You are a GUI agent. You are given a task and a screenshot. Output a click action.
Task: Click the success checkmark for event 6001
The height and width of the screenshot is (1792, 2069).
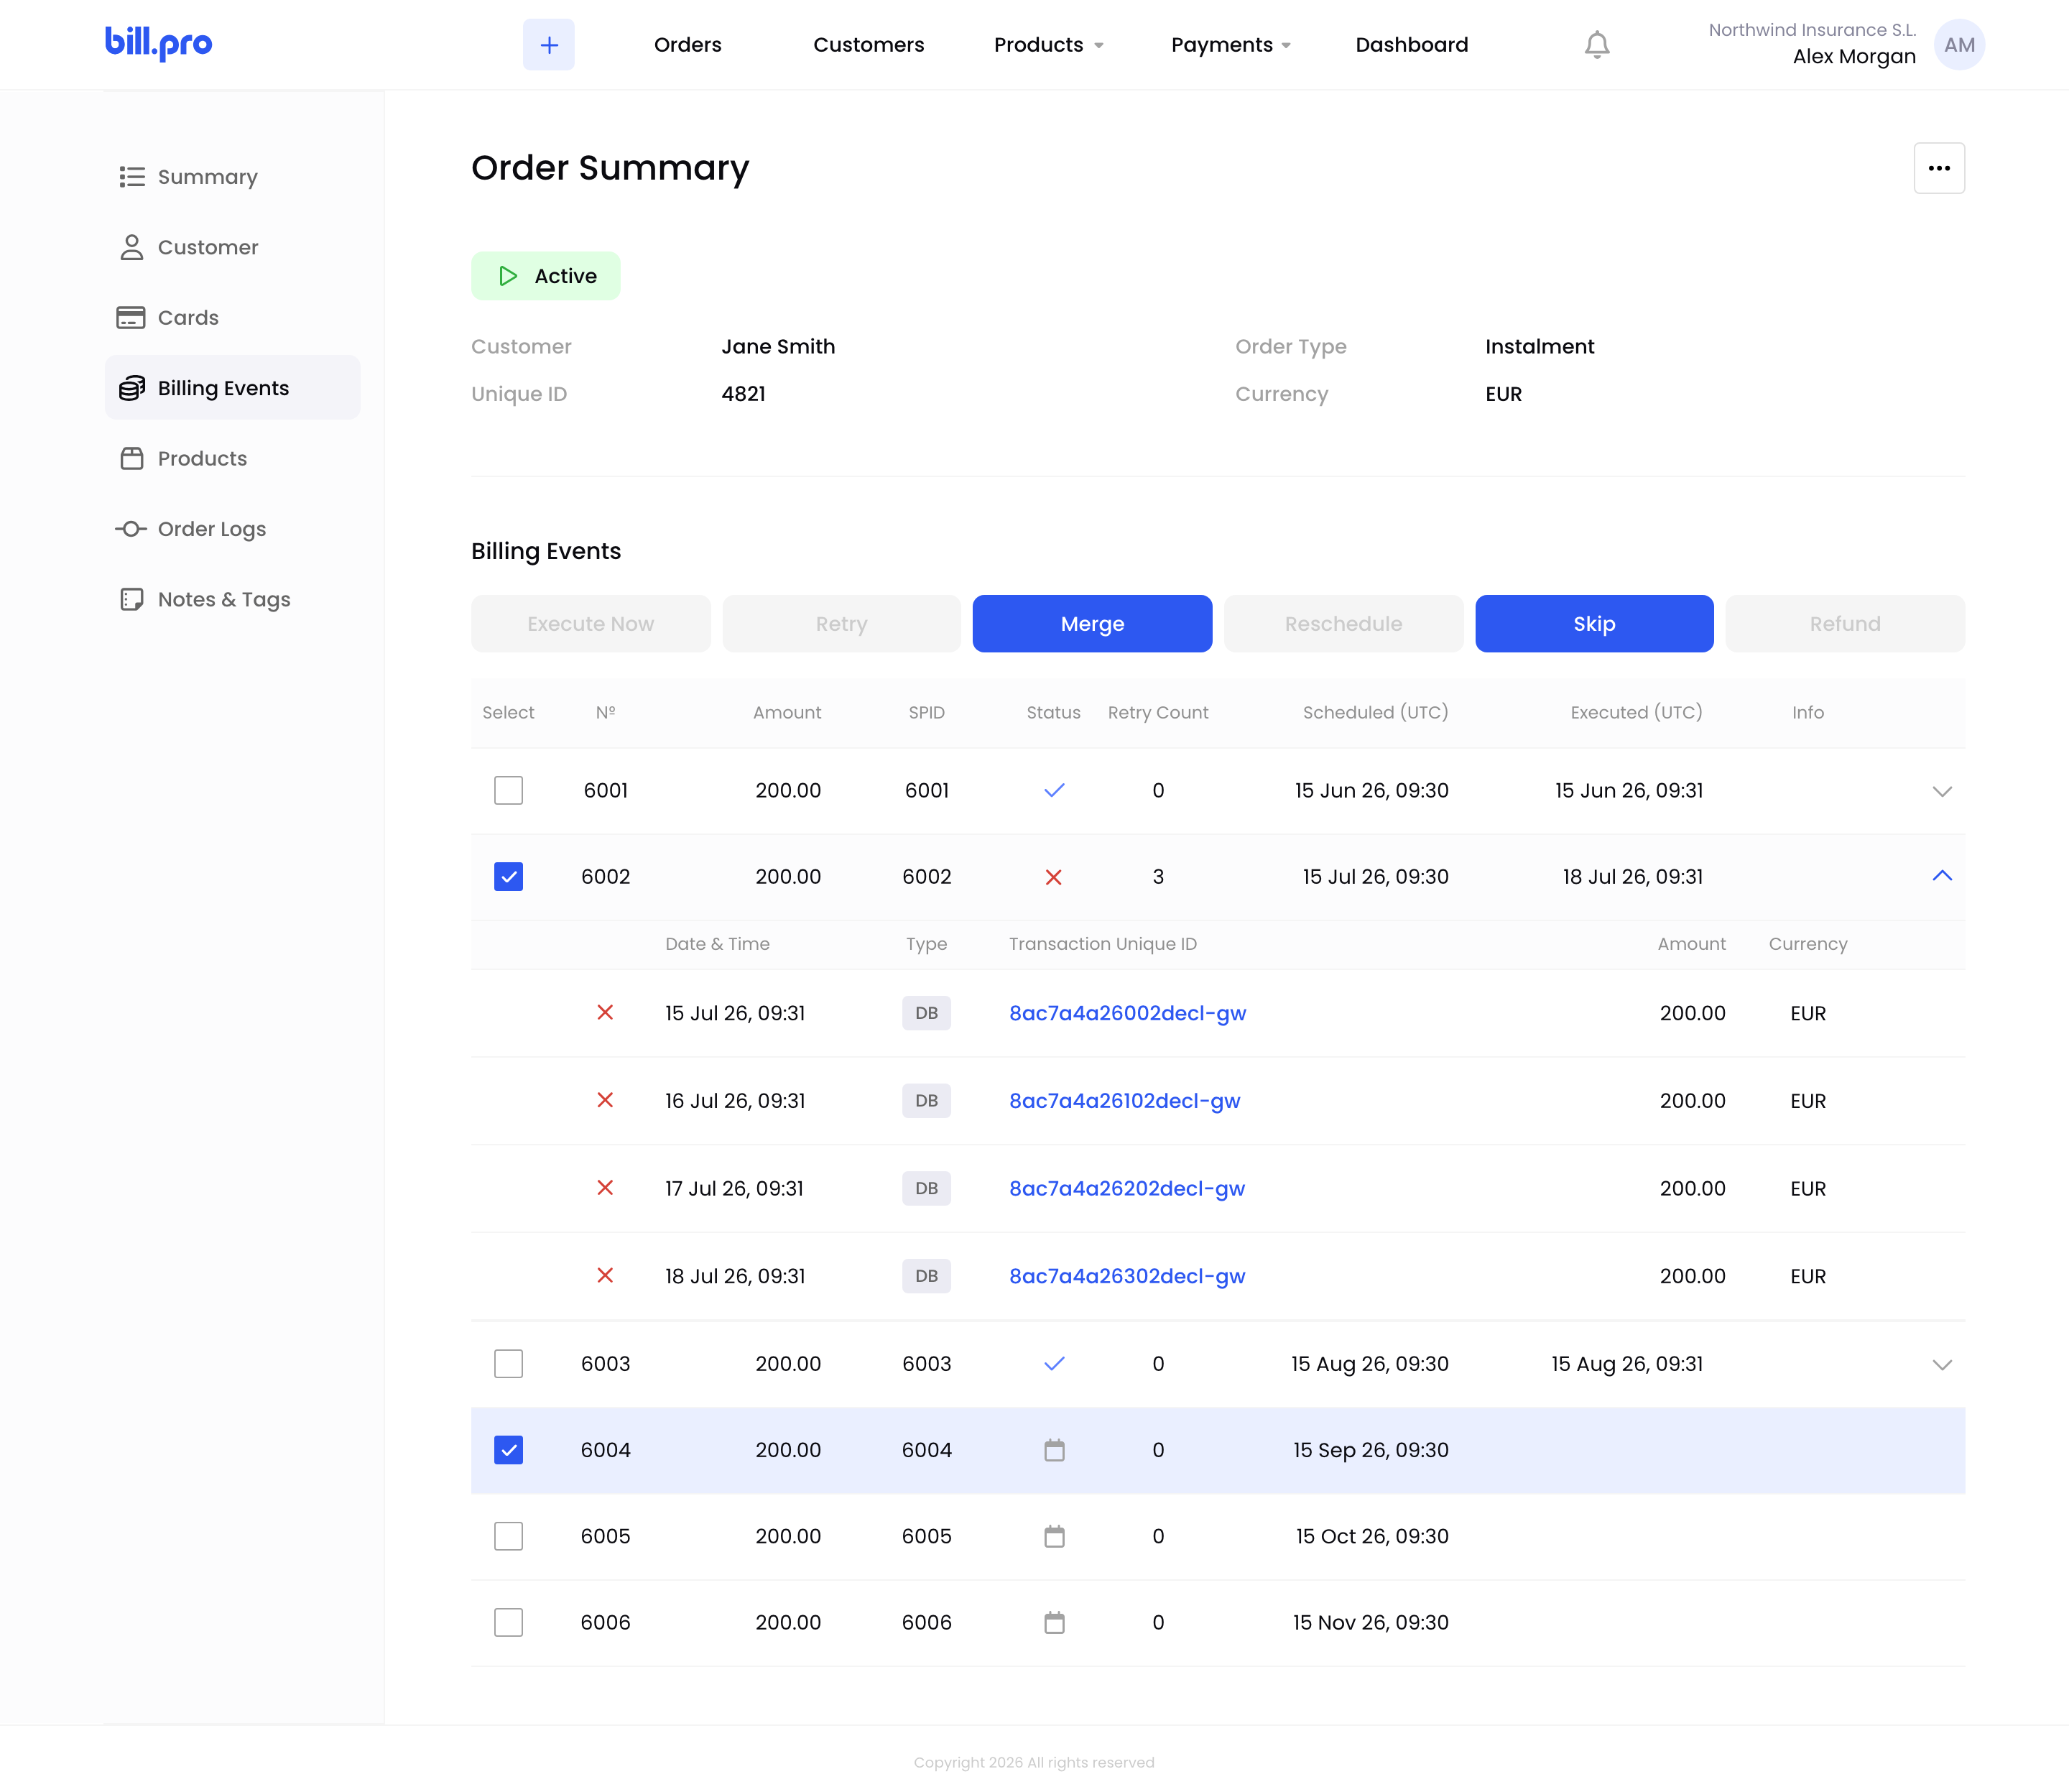1054,790
